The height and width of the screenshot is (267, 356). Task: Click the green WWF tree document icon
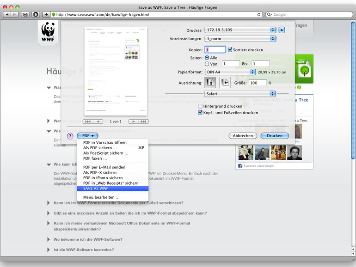point(304,68)
